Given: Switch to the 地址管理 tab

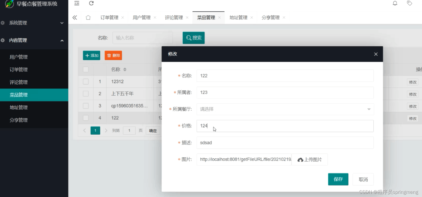Looking at the screenshot, I should click(238, 17).
